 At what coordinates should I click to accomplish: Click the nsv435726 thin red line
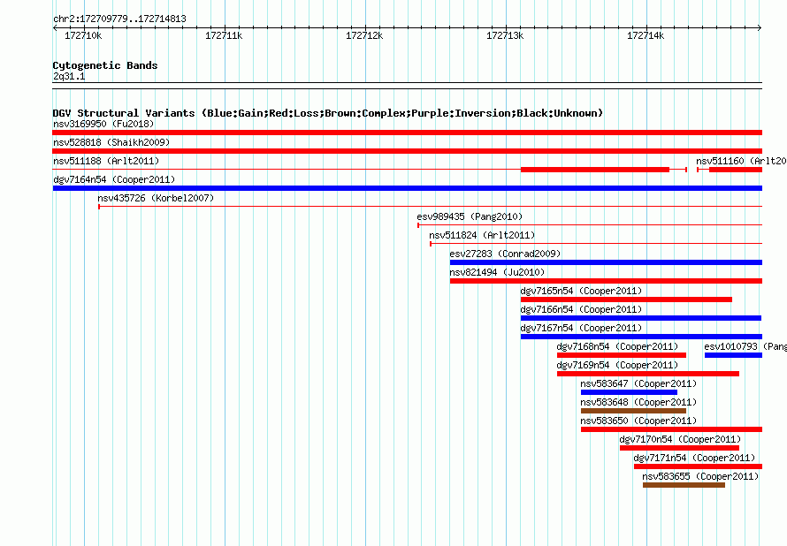[x=430, y=207]
